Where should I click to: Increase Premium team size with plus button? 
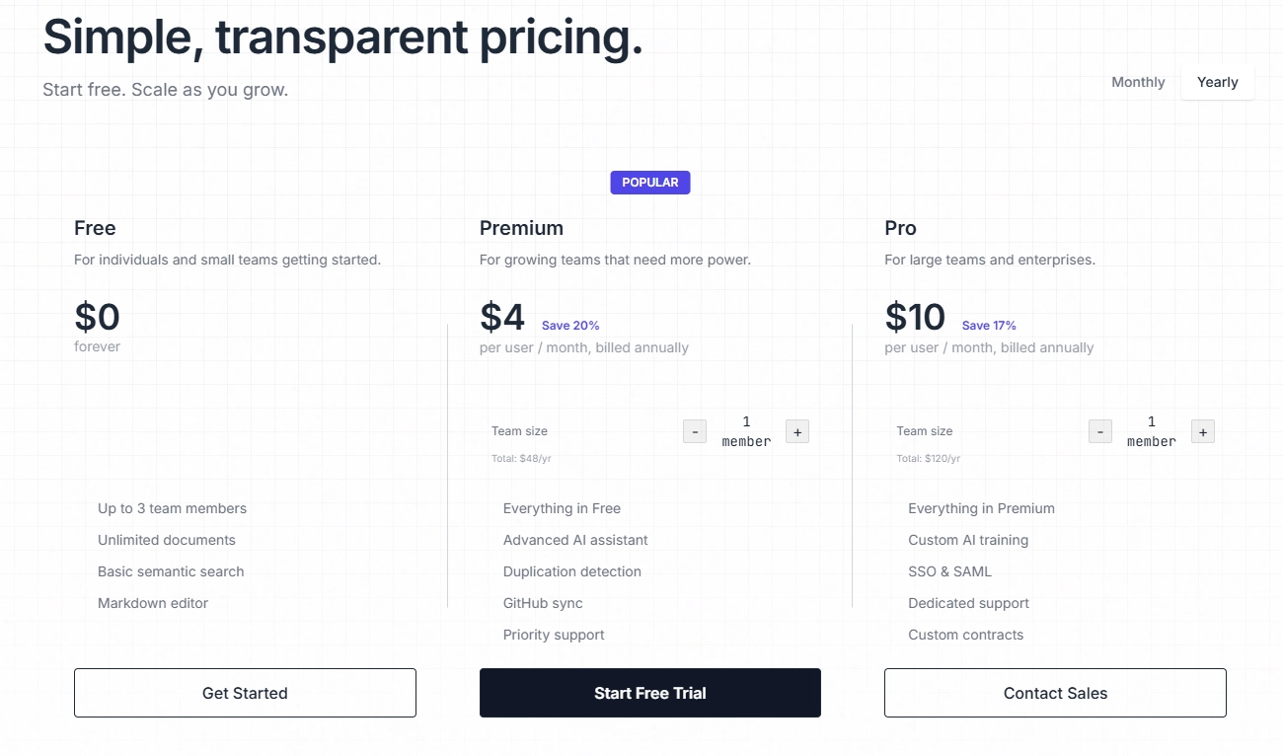click(797, 431)
